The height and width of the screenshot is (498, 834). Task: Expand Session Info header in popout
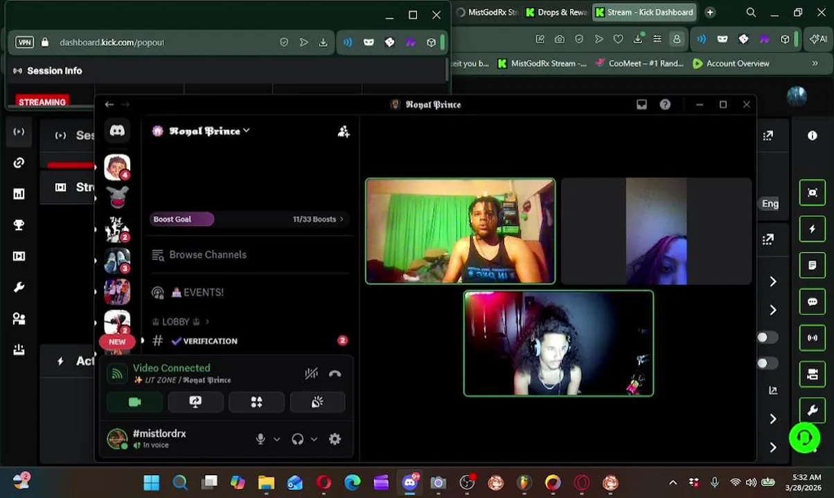(48, 71)
